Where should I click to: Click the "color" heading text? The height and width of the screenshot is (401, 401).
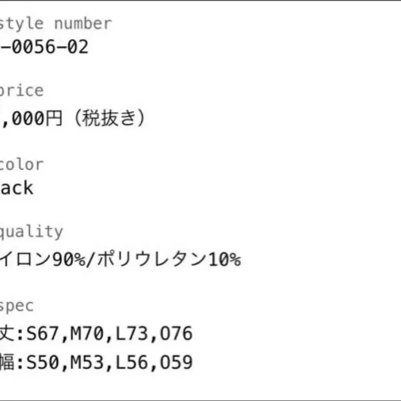(21, 164)
